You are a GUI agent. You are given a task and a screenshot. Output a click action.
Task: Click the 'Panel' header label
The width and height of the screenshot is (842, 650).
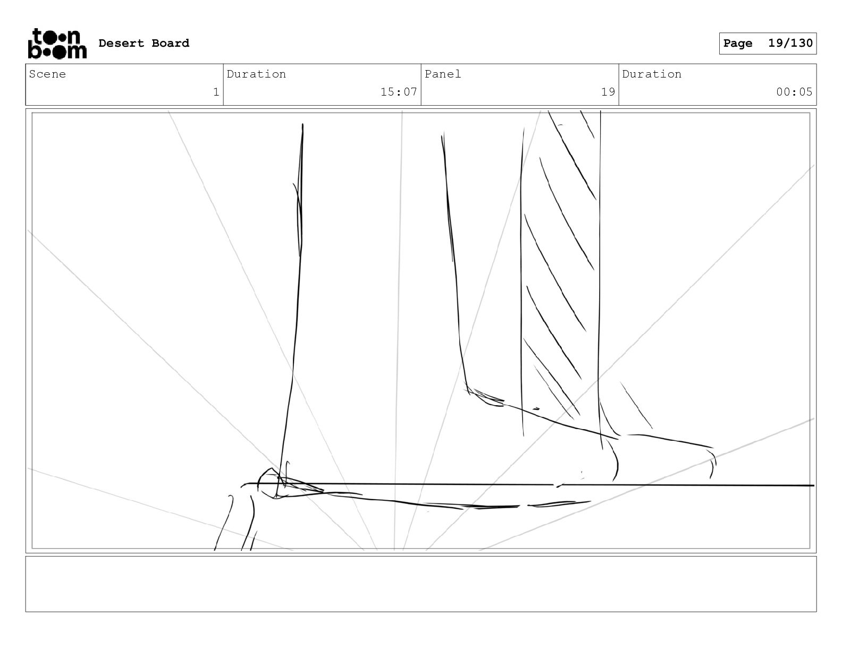(x=443, y=74)
